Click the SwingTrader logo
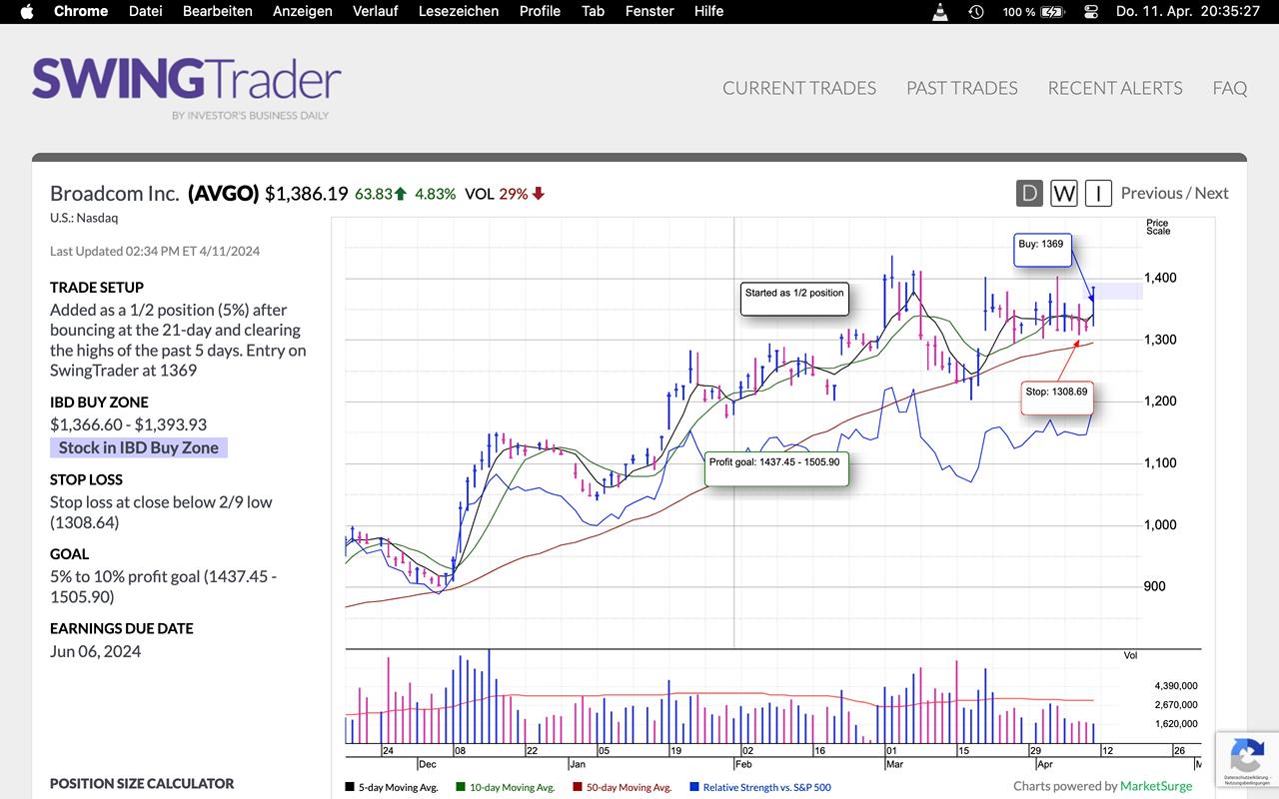This screenshot has width=1279, height=799. [186, 82]
